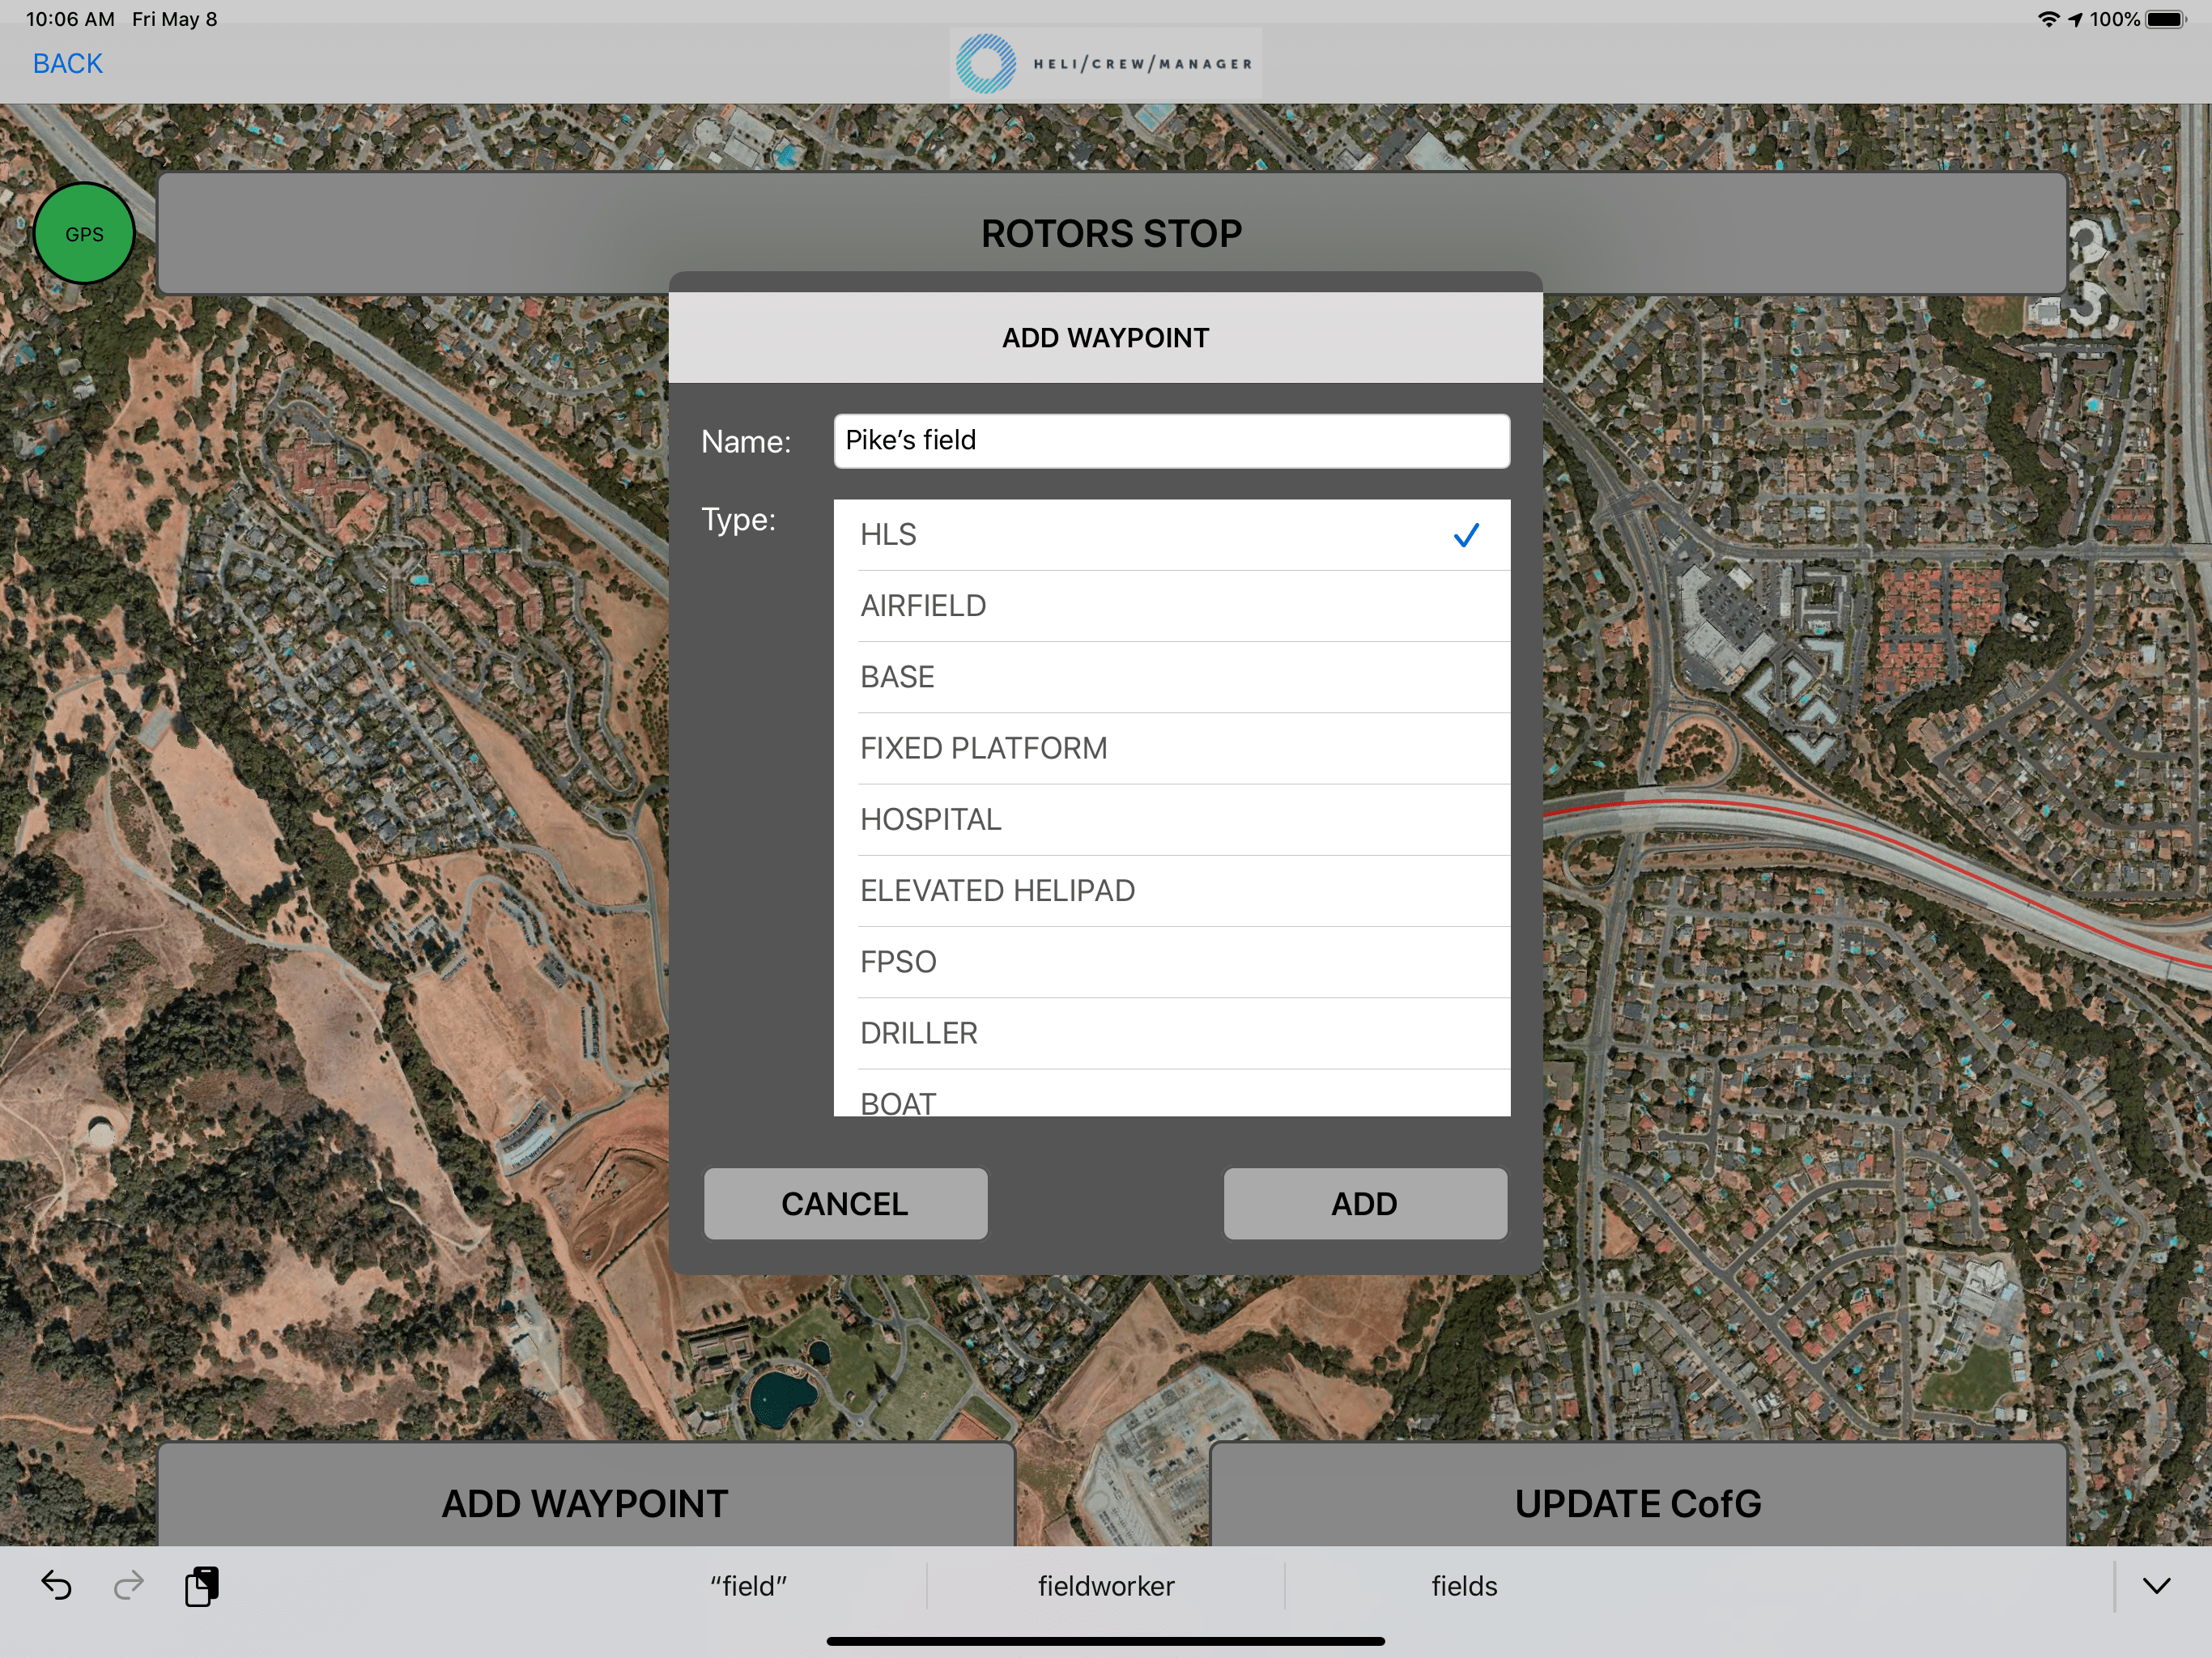Tap the HLS blue checkmark
This screenshot has height=1658, width=2212.
[x=1465, y=536]
